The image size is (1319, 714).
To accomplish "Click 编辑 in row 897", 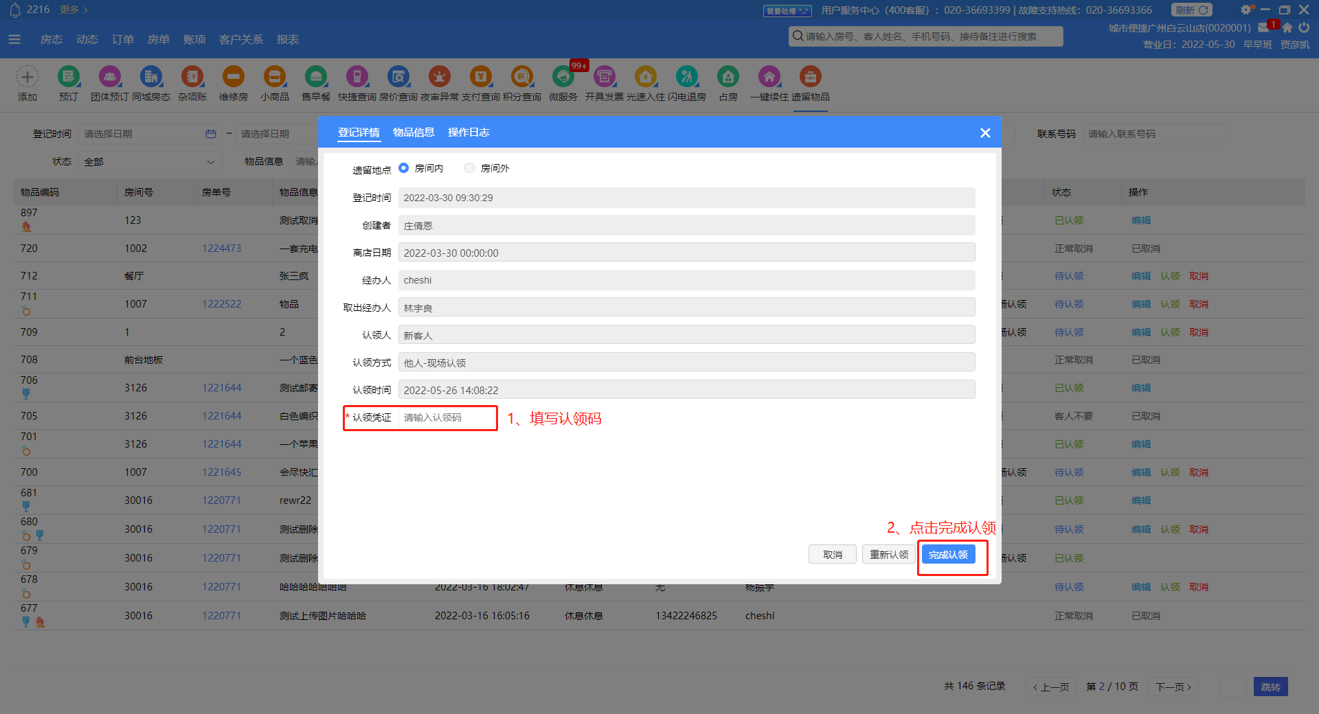I will tap(1141, 220).
